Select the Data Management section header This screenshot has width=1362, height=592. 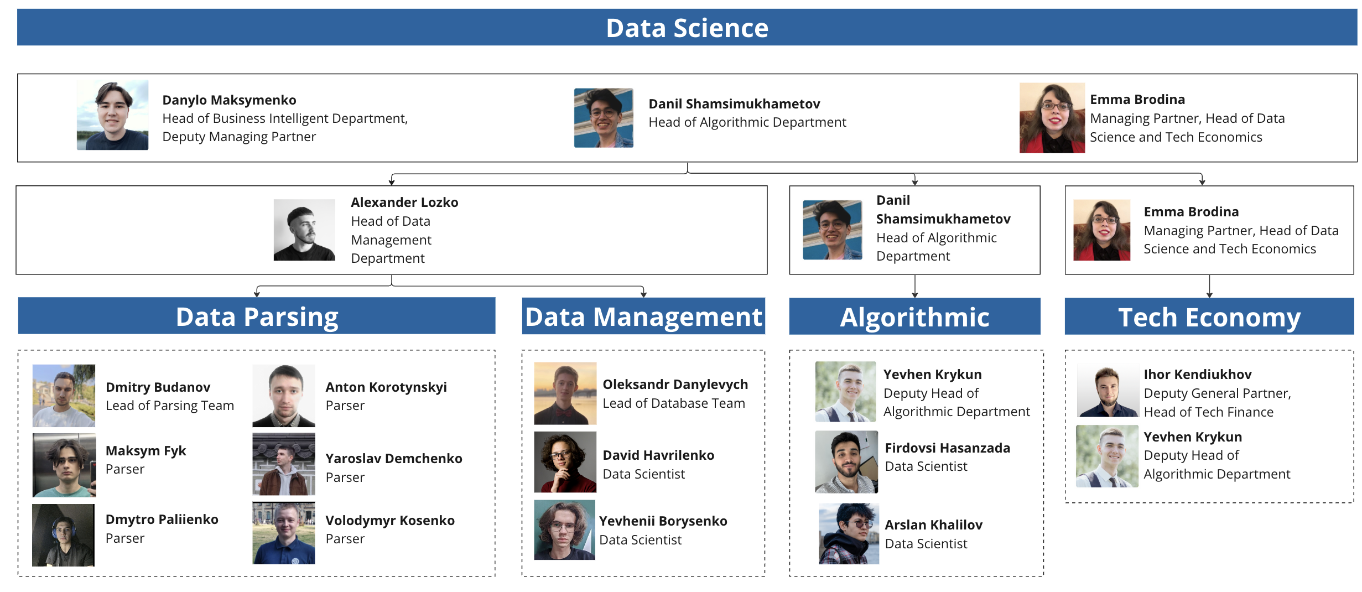[643, 316]
